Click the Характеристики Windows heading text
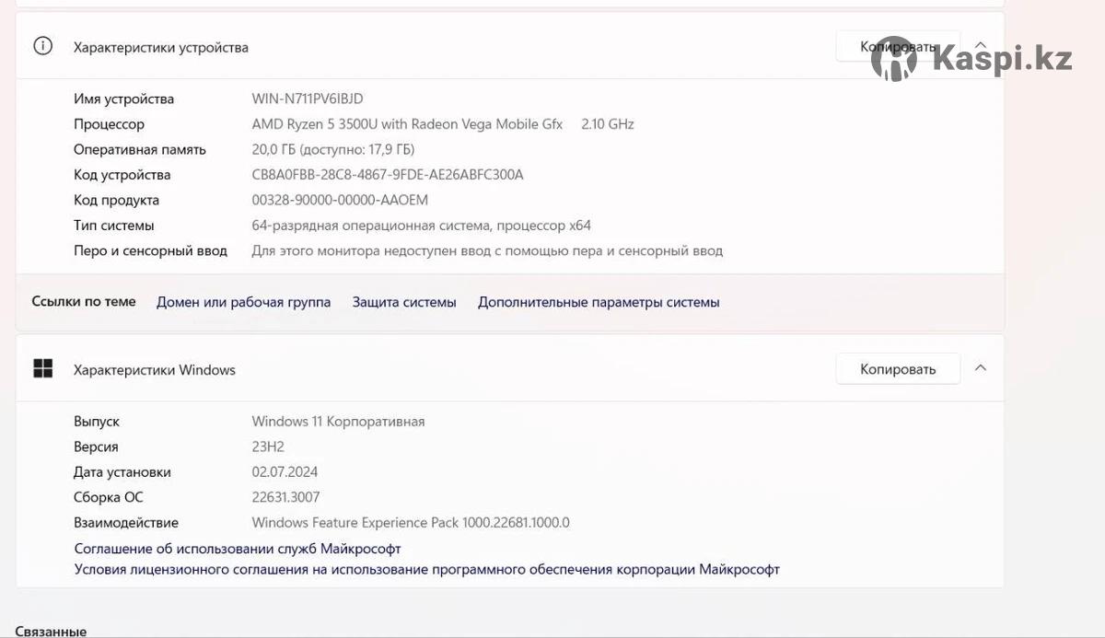The height and width of the screenshot is (638, 1105). (155, 370)
